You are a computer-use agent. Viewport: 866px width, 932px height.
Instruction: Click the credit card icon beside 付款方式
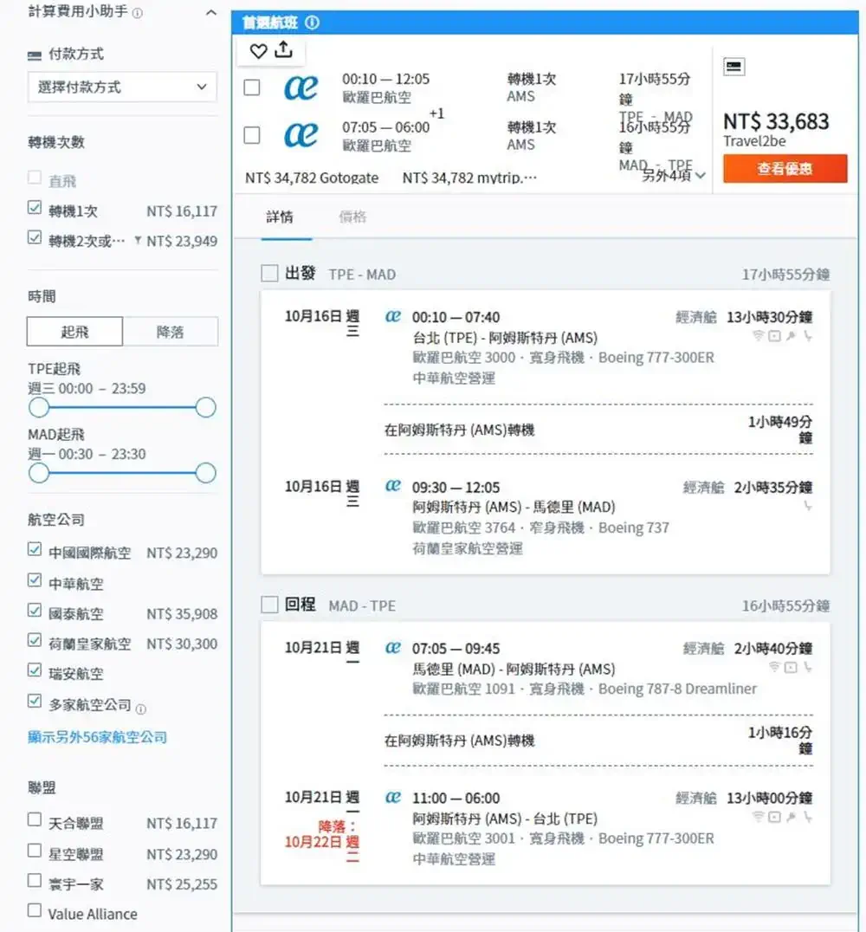coord(35,55)
